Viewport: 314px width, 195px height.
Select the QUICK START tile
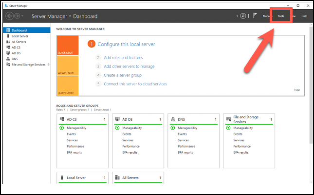pos(68,46)
